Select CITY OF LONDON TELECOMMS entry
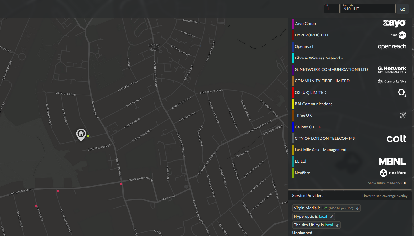The image size is (414, 236). pos(325,138)
